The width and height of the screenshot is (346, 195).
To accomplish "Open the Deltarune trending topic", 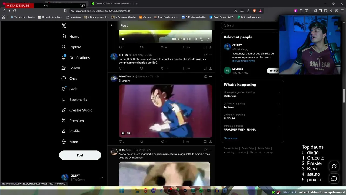I will (x=230, y=96).
